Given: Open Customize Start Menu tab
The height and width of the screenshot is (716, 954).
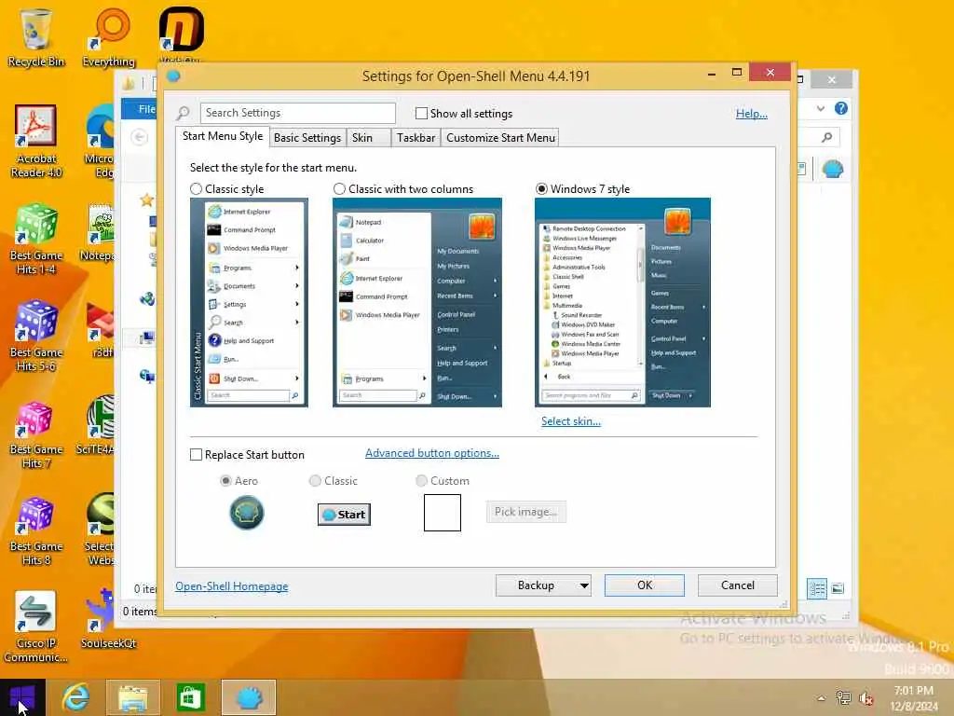Looking at the screenshot, I should [500, 138].
